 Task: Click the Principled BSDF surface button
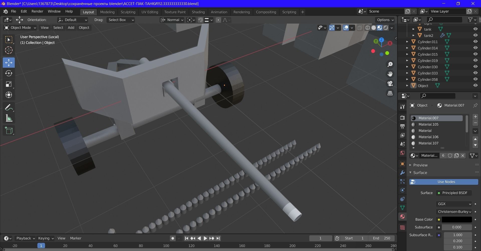[454, 193]
